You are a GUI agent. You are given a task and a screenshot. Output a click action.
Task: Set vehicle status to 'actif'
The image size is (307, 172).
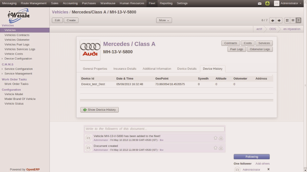click(259, 29)
